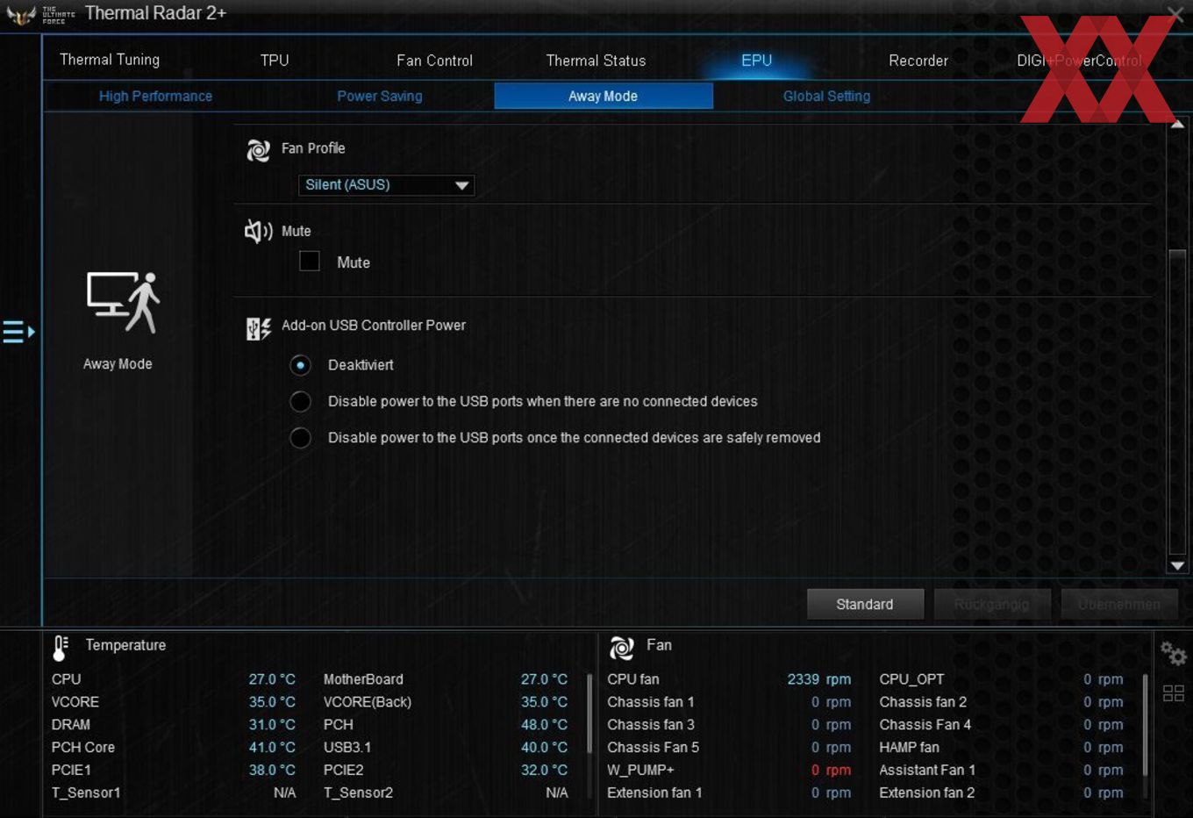Select the Deaktiviert radio option
Image resolution: width=1193 pixels, height=818 pixels.
300,365
